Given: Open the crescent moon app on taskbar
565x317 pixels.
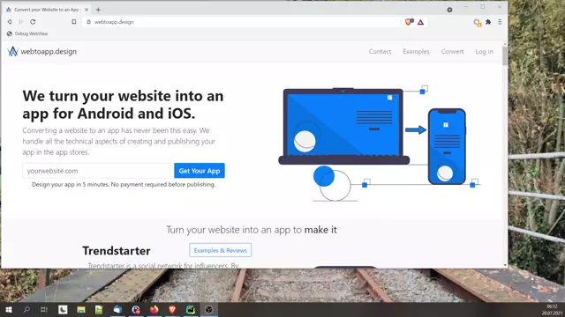Looking at the screenshot, I should (63, 309).
